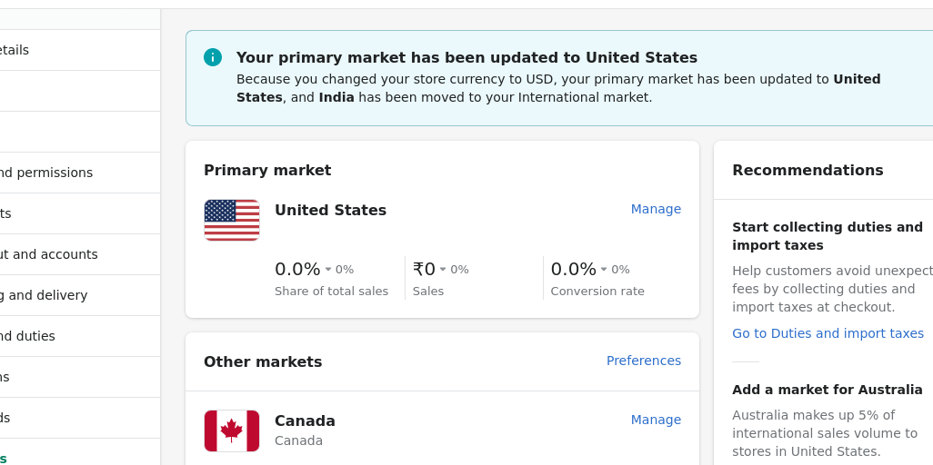Click the Canada flag icon

coord(232,430)
